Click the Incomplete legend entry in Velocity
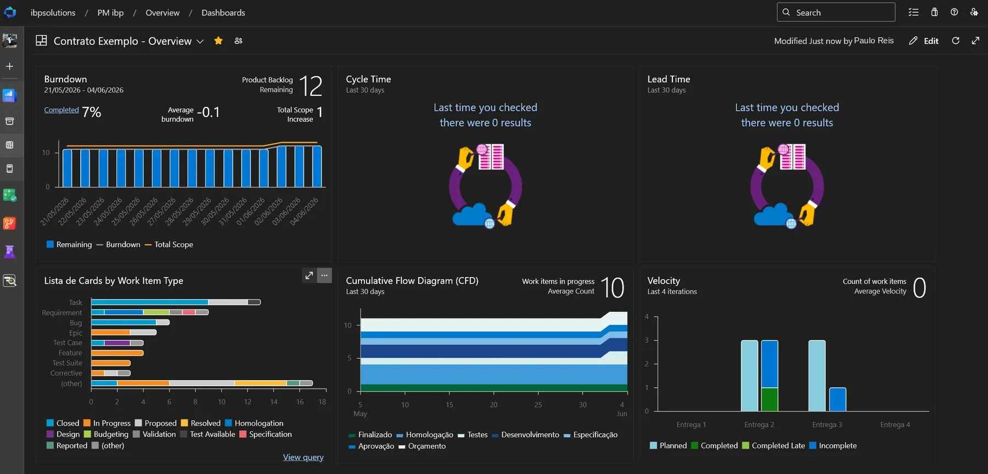The height and width of the screenshot is (474, 988). 833,445
